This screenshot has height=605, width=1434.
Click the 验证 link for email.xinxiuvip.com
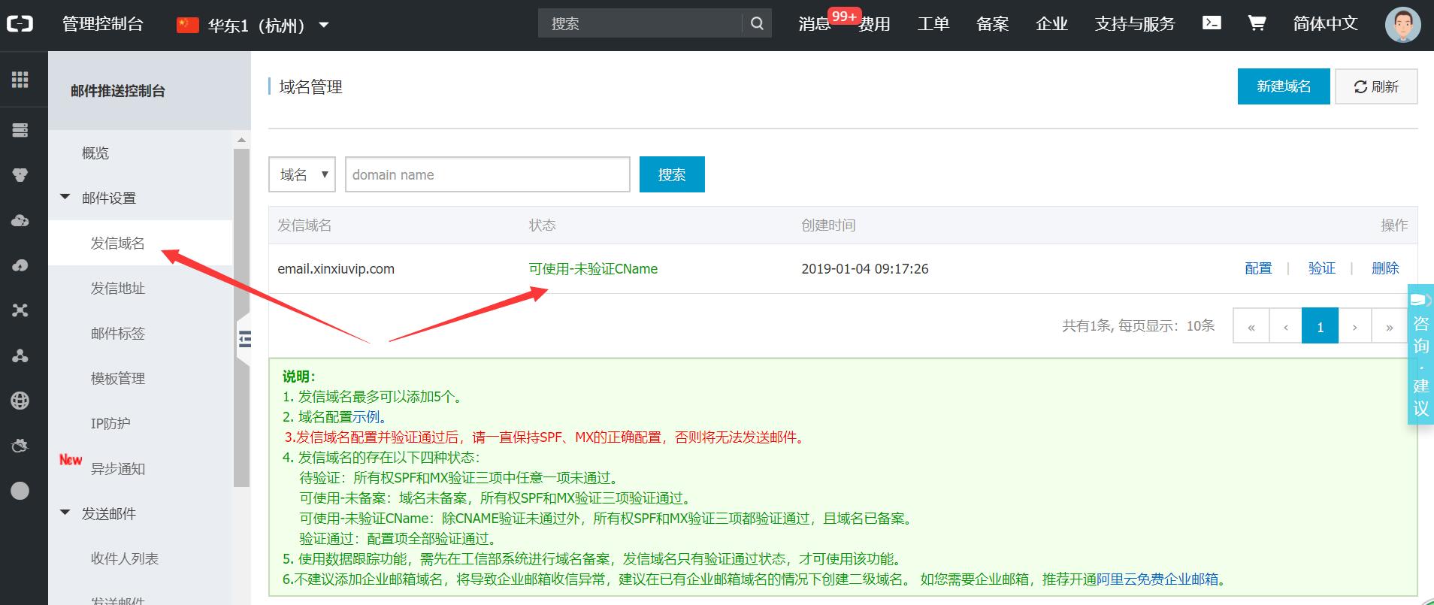pyautogui.click(x=1321, y=268)
